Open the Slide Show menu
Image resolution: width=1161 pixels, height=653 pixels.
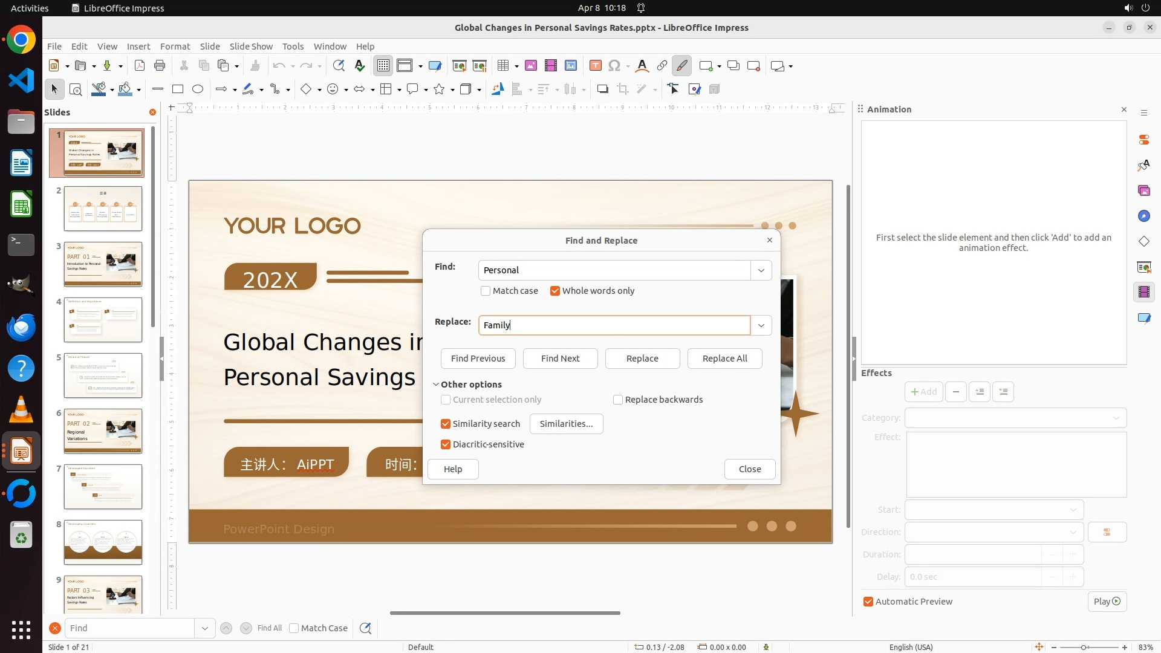click(x=251, y=46)
